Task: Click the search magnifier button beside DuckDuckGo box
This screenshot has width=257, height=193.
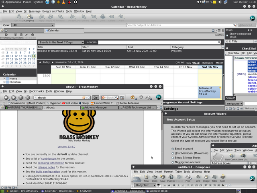Action: (x=122, y=98)
